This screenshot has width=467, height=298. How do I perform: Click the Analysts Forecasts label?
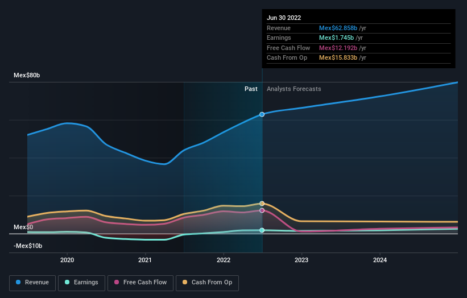(x=294, y=89)
